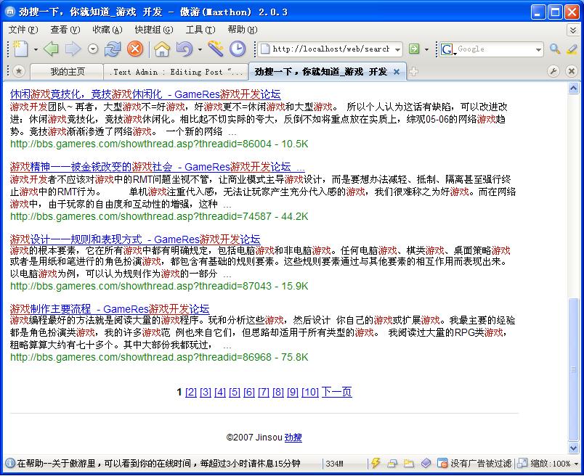The image size is (584, 476).
Task: Open the 快捷组(G) menu
Action: (154, 30)
